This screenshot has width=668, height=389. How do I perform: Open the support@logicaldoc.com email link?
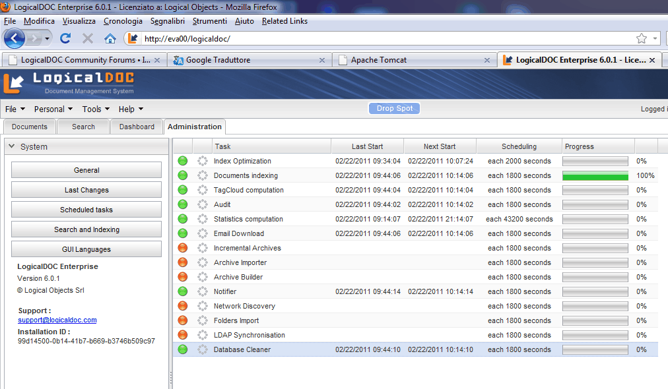coord(57,320)
